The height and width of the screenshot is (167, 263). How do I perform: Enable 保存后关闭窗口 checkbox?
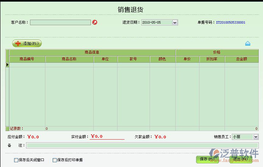(16, 160)
